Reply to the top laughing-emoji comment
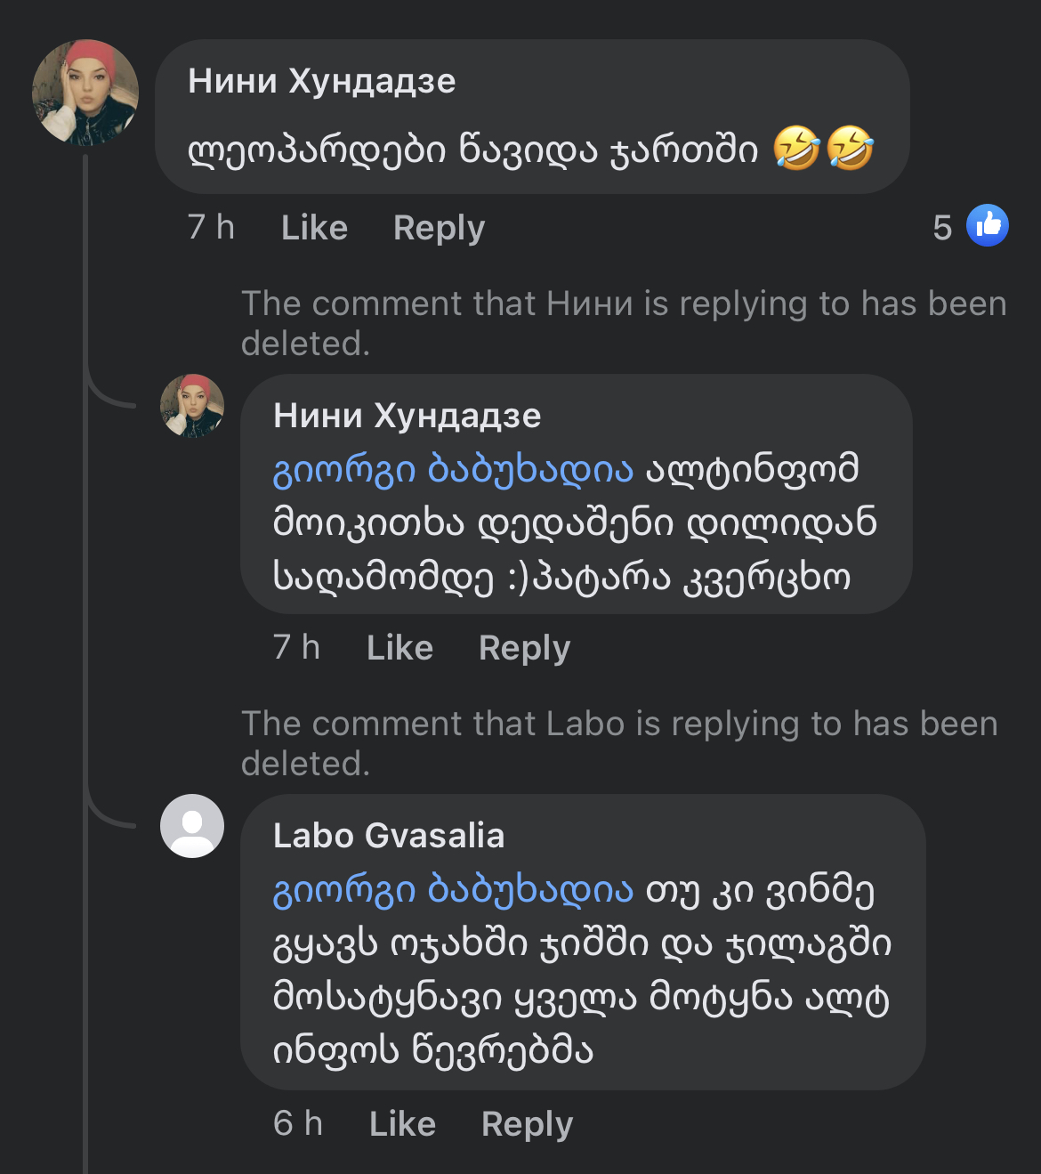 coord(439,228)
